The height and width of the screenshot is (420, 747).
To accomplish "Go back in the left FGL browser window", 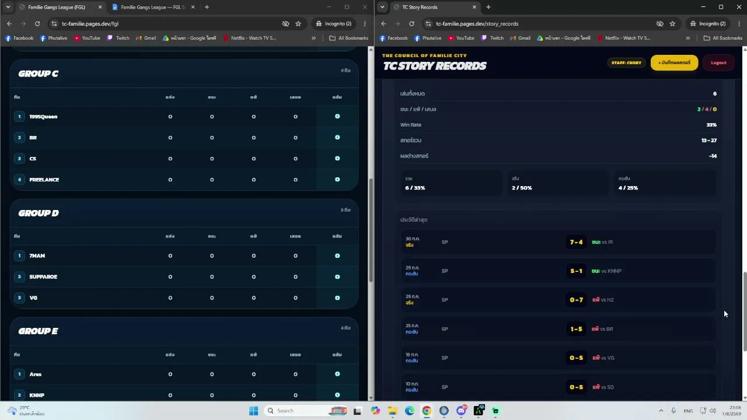I will tap(9, 24).
